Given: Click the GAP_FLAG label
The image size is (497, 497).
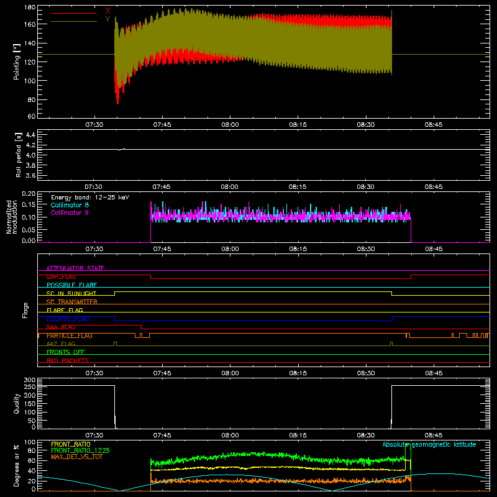Looking at the screenshot, I should [61, 276].
